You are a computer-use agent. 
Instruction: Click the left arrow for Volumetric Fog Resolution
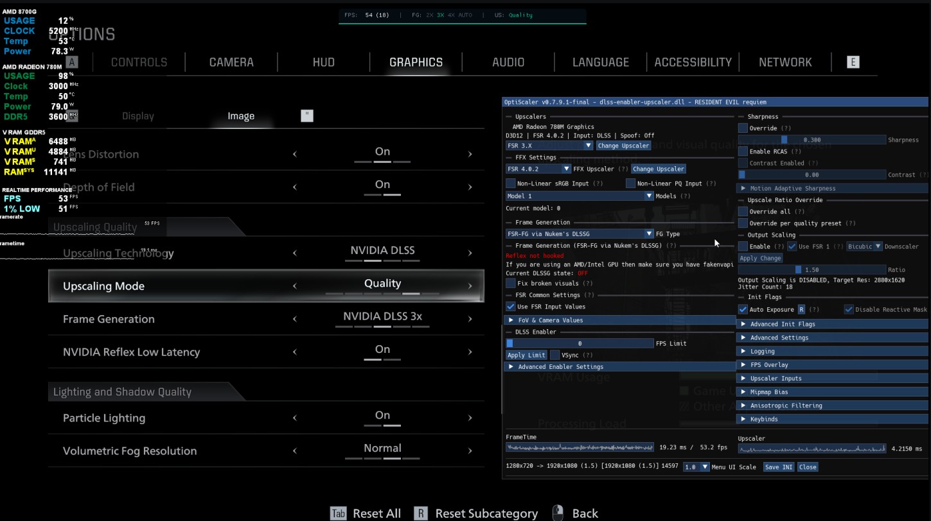(x=295, y=450)
